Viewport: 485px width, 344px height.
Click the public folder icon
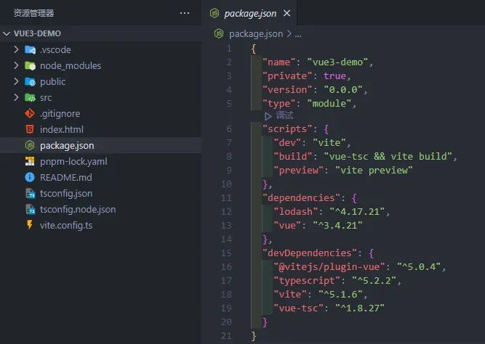30,82
